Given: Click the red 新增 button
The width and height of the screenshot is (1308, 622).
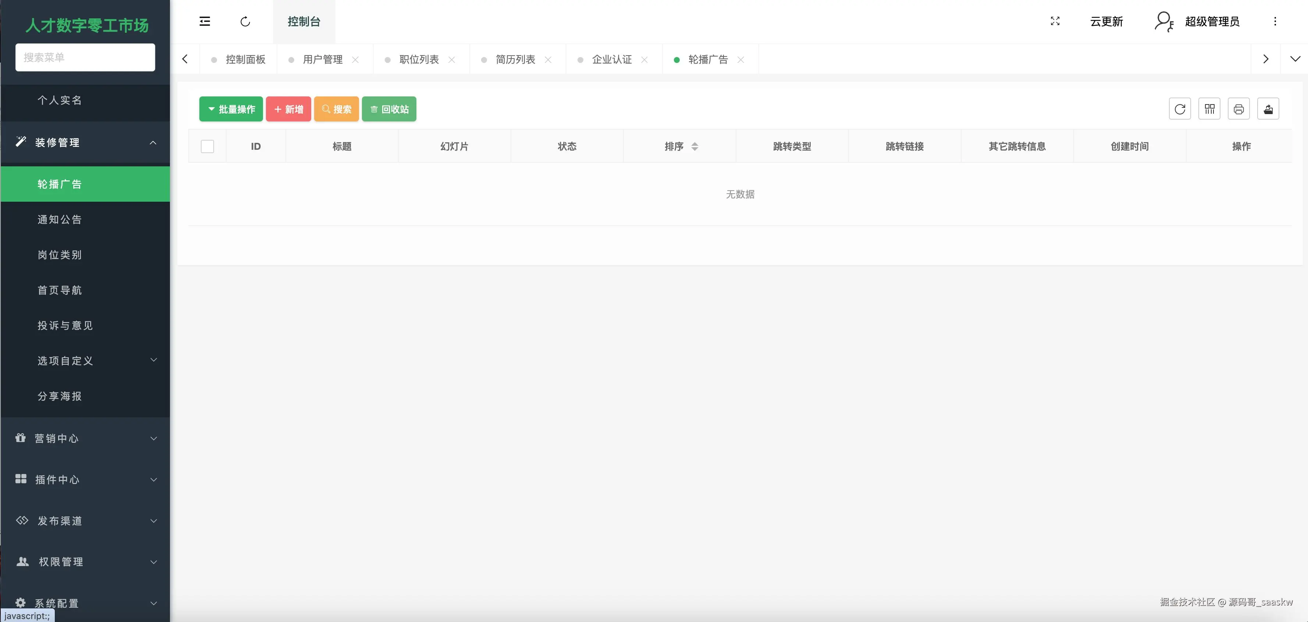Looking at the screenshot, I should 288,109.
